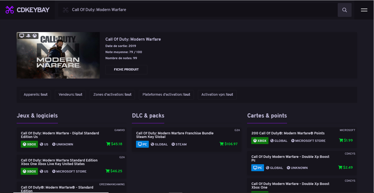Click the platform icon beside UNKNOWN in the Gamivo offer
The image size is (374, 193).
54,144
